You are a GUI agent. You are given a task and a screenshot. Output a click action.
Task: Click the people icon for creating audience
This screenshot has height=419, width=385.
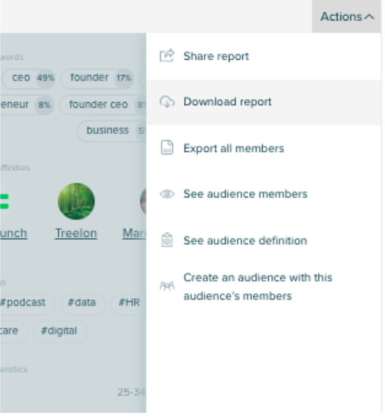167,287
